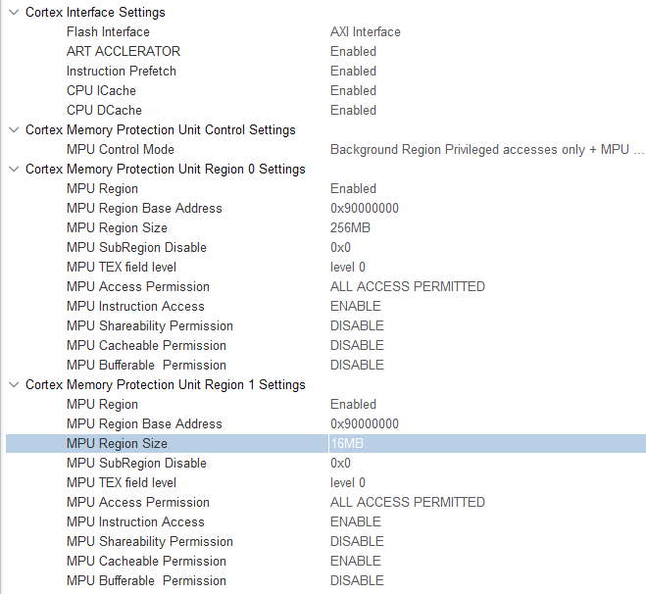
Task: Click Region 1 ALL ACCESS PERMITTED value
Action: click(407, 502)
